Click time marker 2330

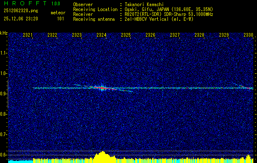[x=248, y=35]
